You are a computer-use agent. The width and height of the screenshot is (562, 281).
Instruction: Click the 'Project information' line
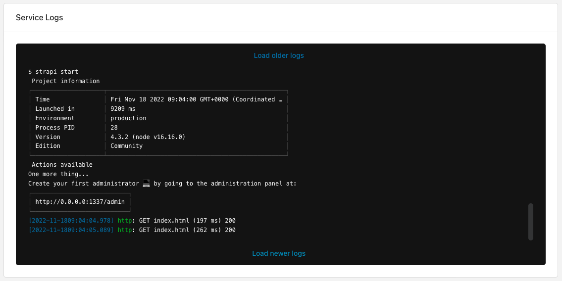click(x=65, y=81)
